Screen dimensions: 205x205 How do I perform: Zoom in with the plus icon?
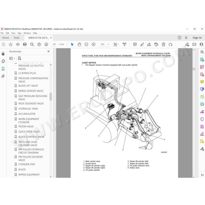pyautogui.click(x=93, y=45)
